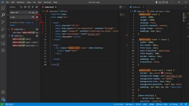Screen dimensions: 189x106
Task: Open More Actions for index.html editor group
Action: (x=124, y=7)
